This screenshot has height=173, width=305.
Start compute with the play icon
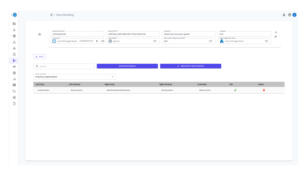(x=97, y=41)
